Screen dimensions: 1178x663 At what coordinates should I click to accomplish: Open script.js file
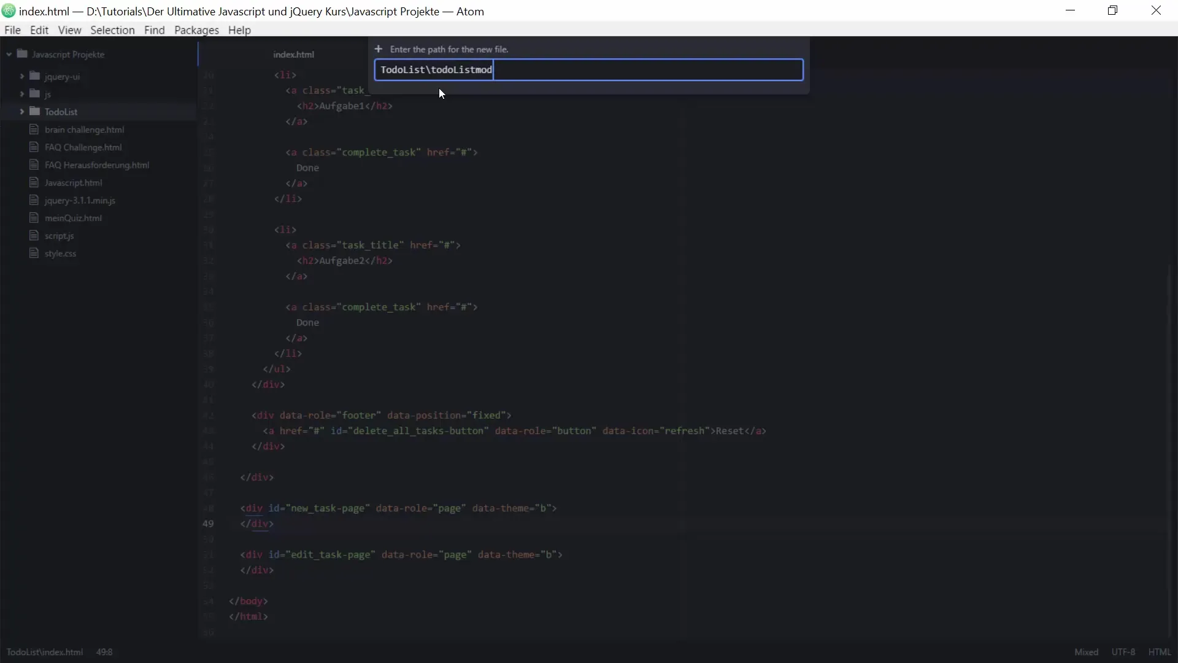[x=59, y=236]
